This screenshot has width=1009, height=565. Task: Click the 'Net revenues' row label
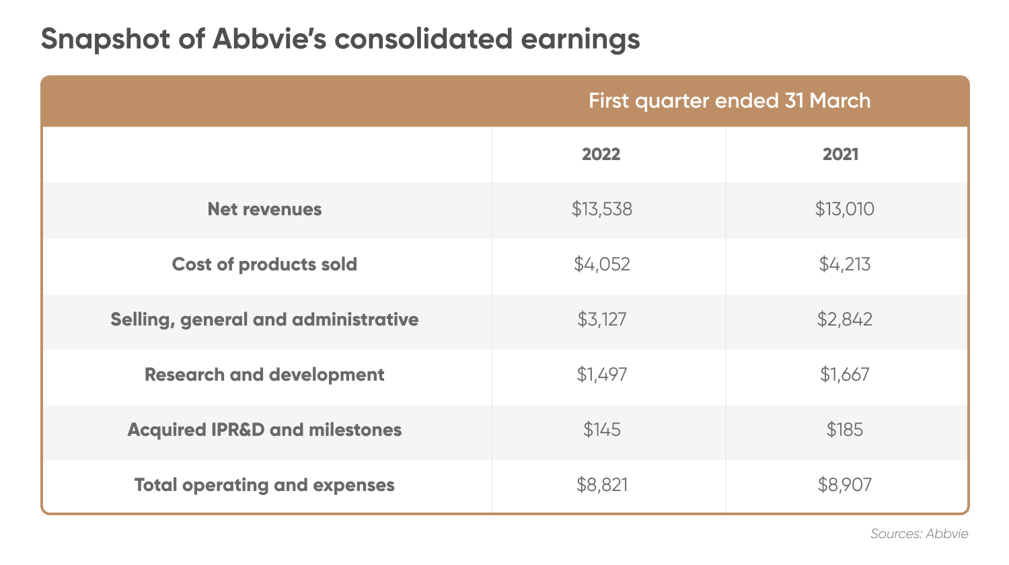coord(264,209)
